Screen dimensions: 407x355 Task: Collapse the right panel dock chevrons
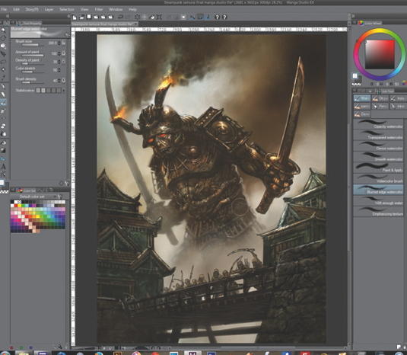coord(353,16)
